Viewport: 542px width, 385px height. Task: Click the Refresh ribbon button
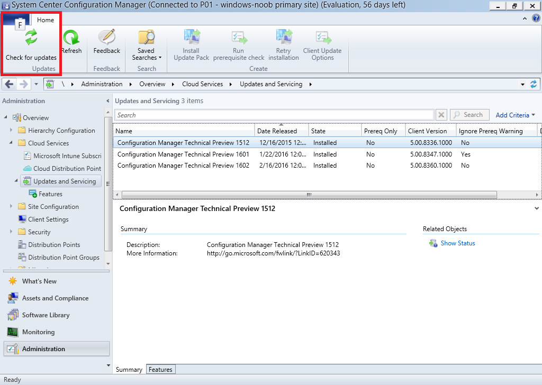72,42
